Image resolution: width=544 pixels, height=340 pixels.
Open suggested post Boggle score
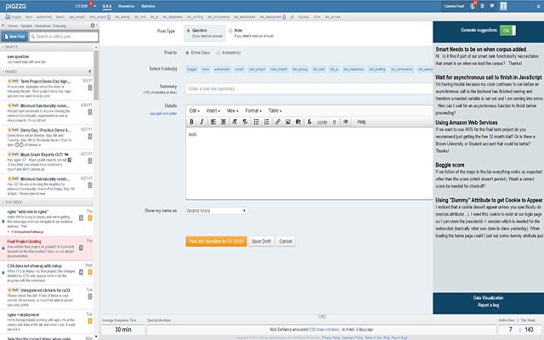pos(450,165)
